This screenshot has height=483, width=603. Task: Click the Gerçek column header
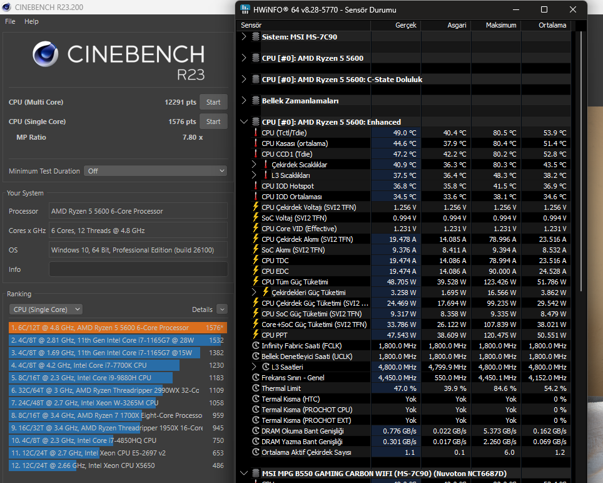pyautogui.click(x=396, y=25)
